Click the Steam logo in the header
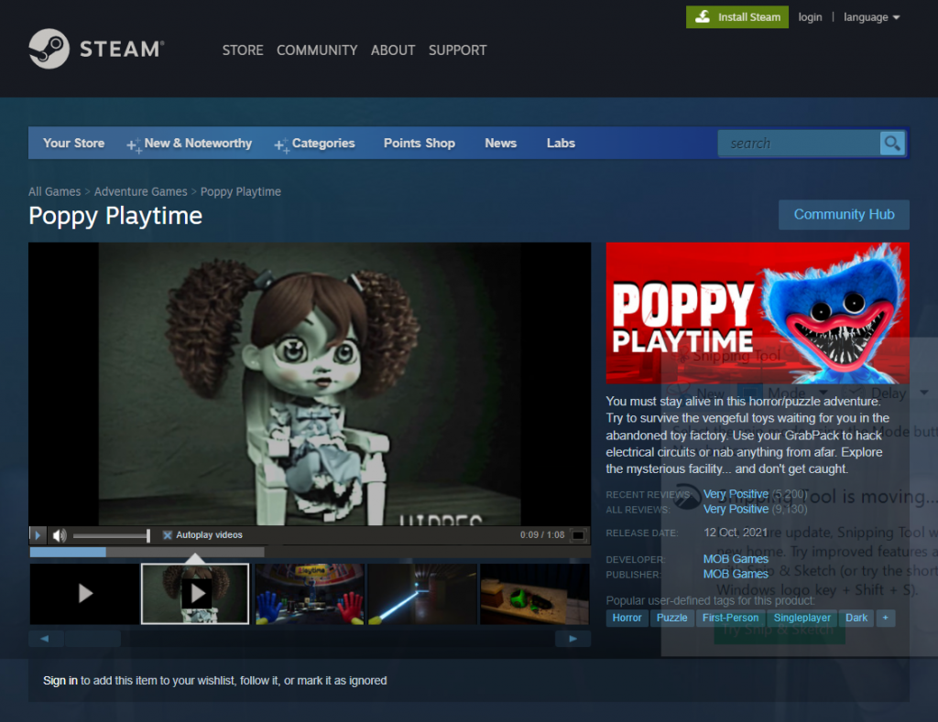The height and width of the screenshot is (722, 938). pyautogui.click(x=96, y=49)
